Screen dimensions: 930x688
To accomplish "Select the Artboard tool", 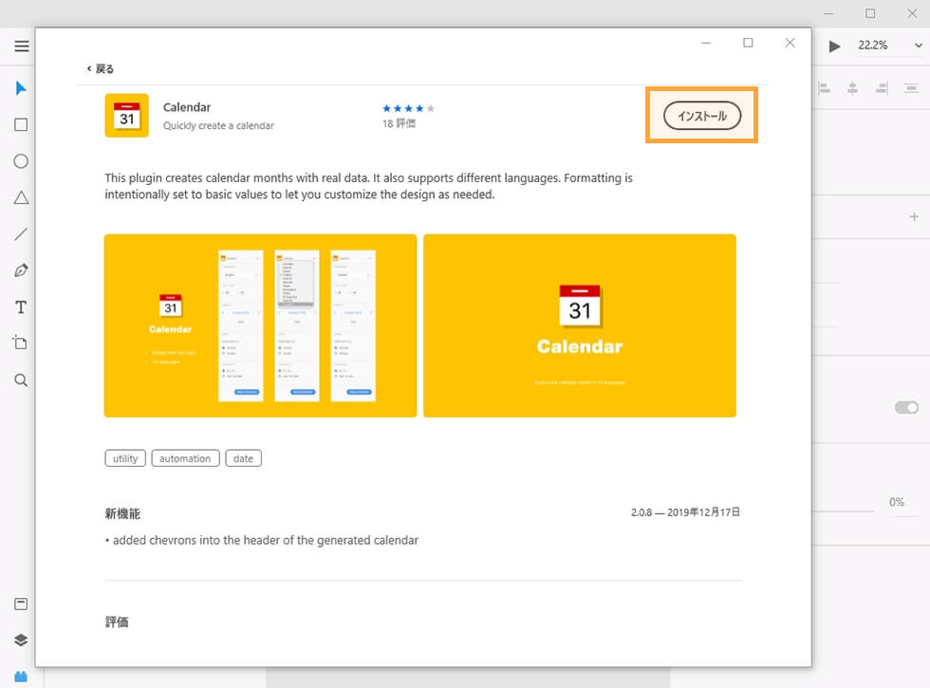I will point(20,343).
